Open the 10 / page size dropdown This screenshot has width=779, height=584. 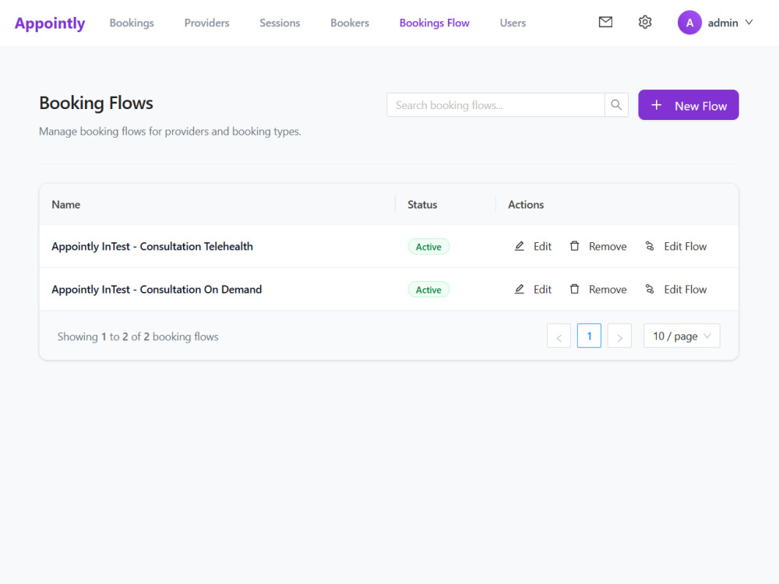tap(682, 336)
